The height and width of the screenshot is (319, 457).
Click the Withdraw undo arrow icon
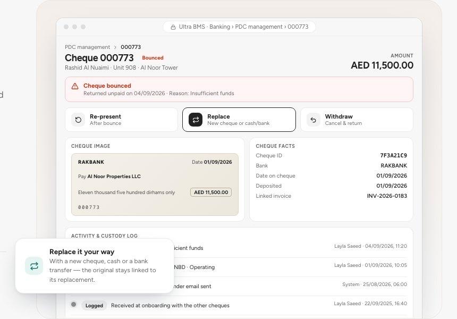[x=314, y=120]
